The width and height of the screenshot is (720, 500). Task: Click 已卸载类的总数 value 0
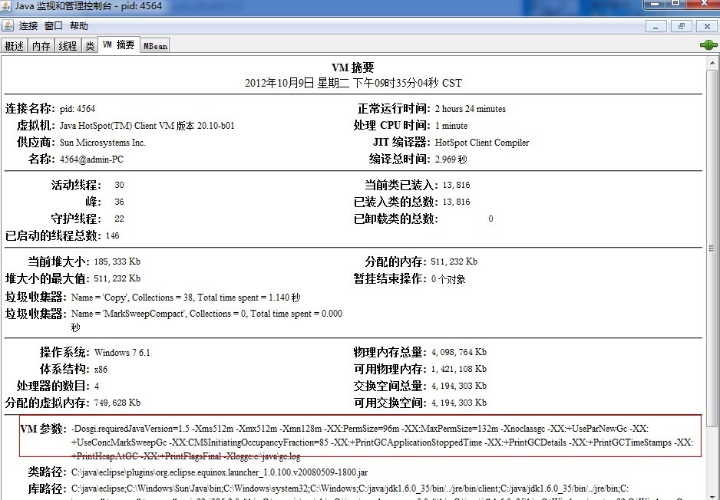tap(490, 219)
